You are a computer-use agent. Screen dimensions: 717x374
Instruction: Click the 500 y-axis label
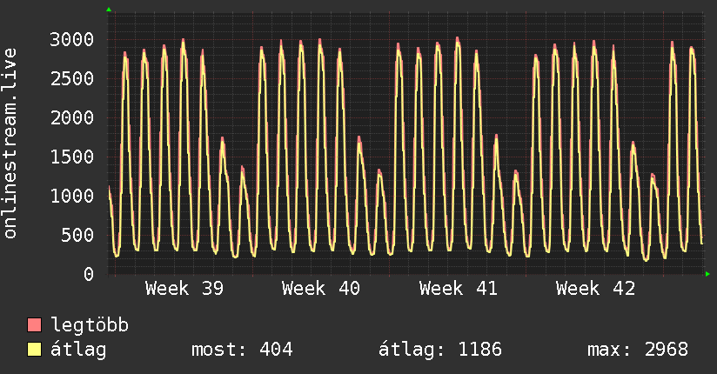point(77,235)
